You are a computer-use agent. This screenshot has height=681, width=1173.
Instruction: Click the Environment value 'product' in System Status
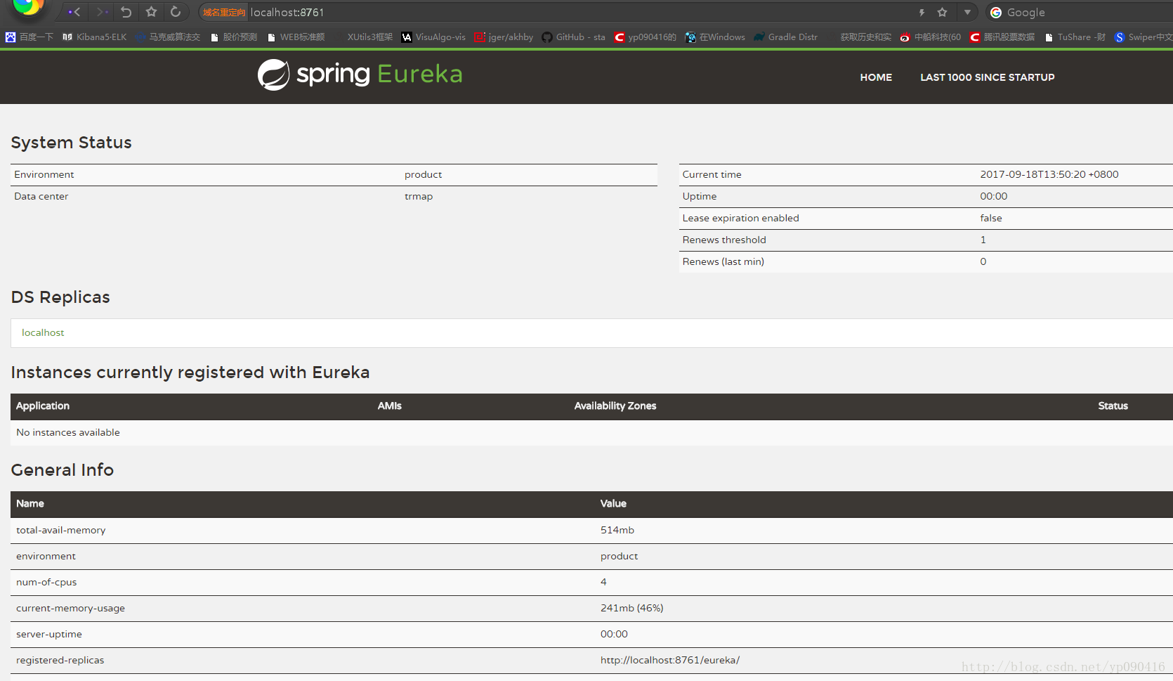point(424,175)
